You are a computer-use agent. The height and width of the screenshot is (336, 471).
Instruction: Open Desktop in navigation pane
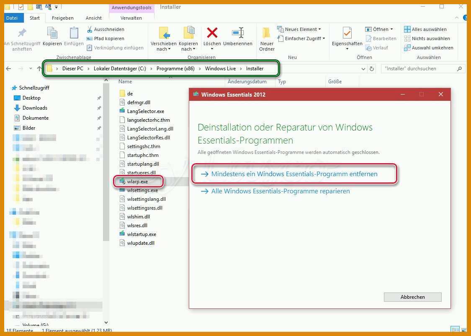click(31, 98)
